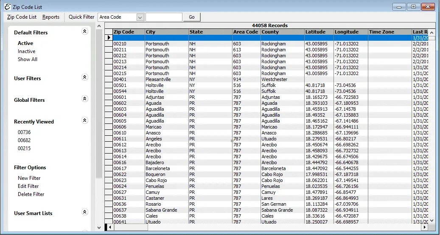The height and width of the screenshot is (235, 440).
Task: Click latitude cell 17.998531
Action: click(319, 174)
